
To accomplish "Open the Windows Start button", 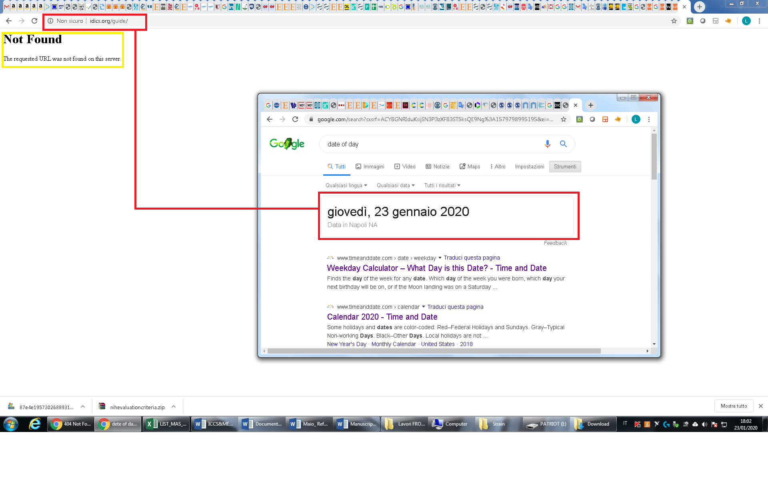I will coord(11,424).
